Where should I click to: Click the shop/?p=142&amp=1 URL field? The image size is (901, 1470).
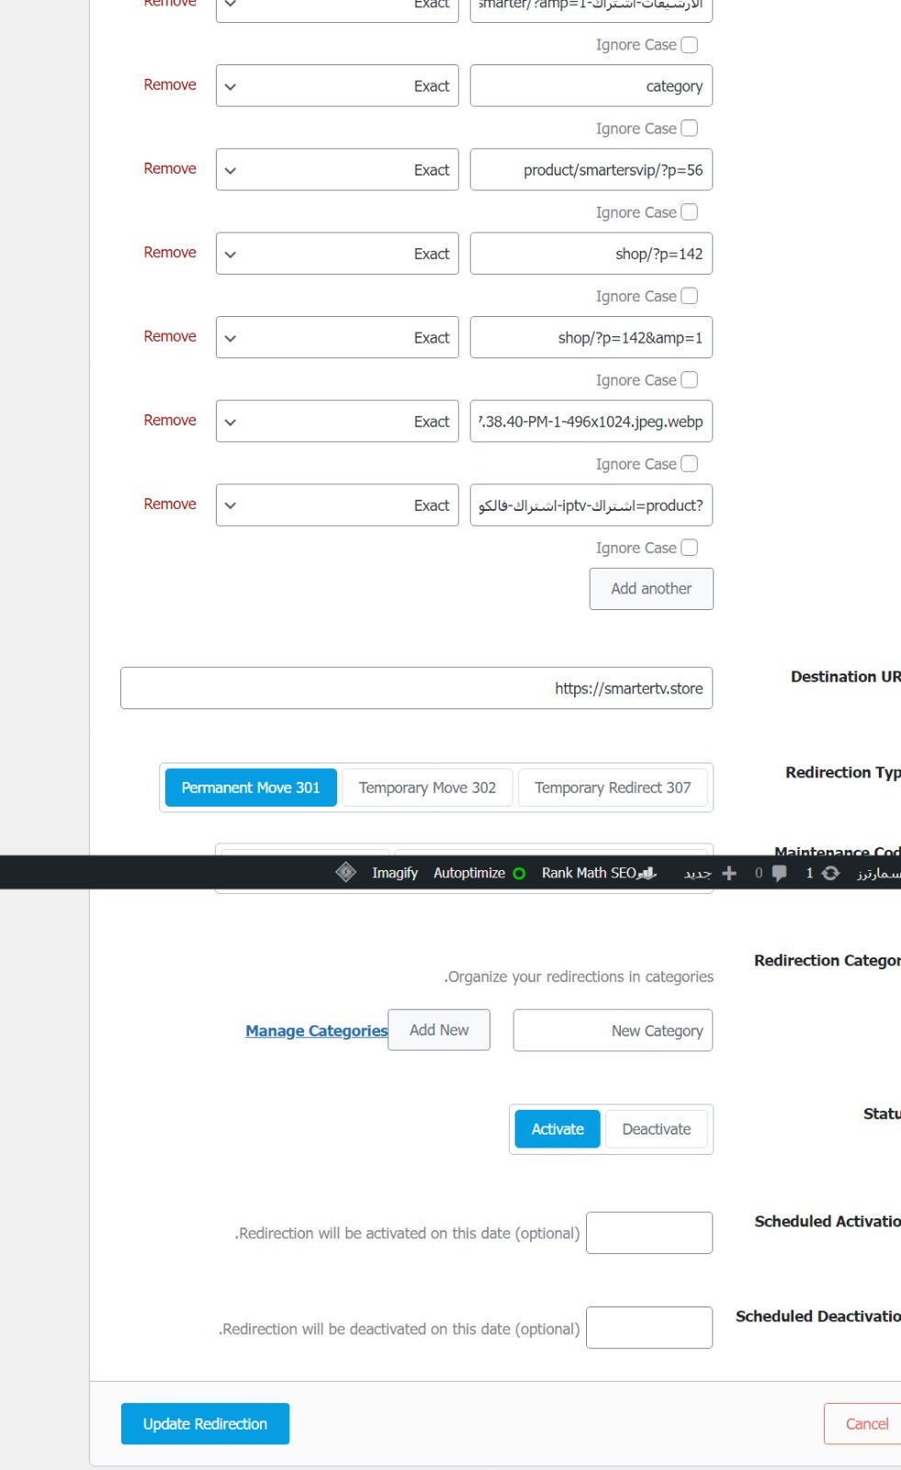click(x=591, y=337)
